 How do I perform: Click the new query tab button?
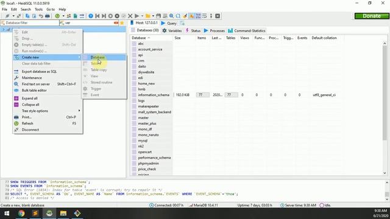click(x=182, y=23)
